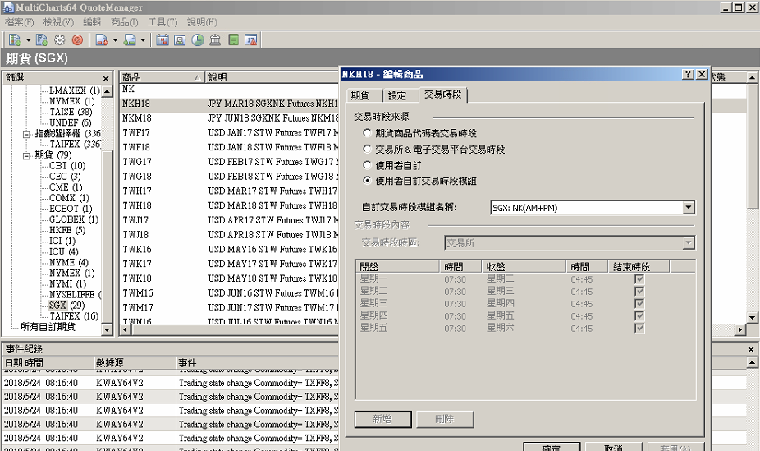Click the gear settings toolbar icon
760x451 pixels.
coord(59,39)
